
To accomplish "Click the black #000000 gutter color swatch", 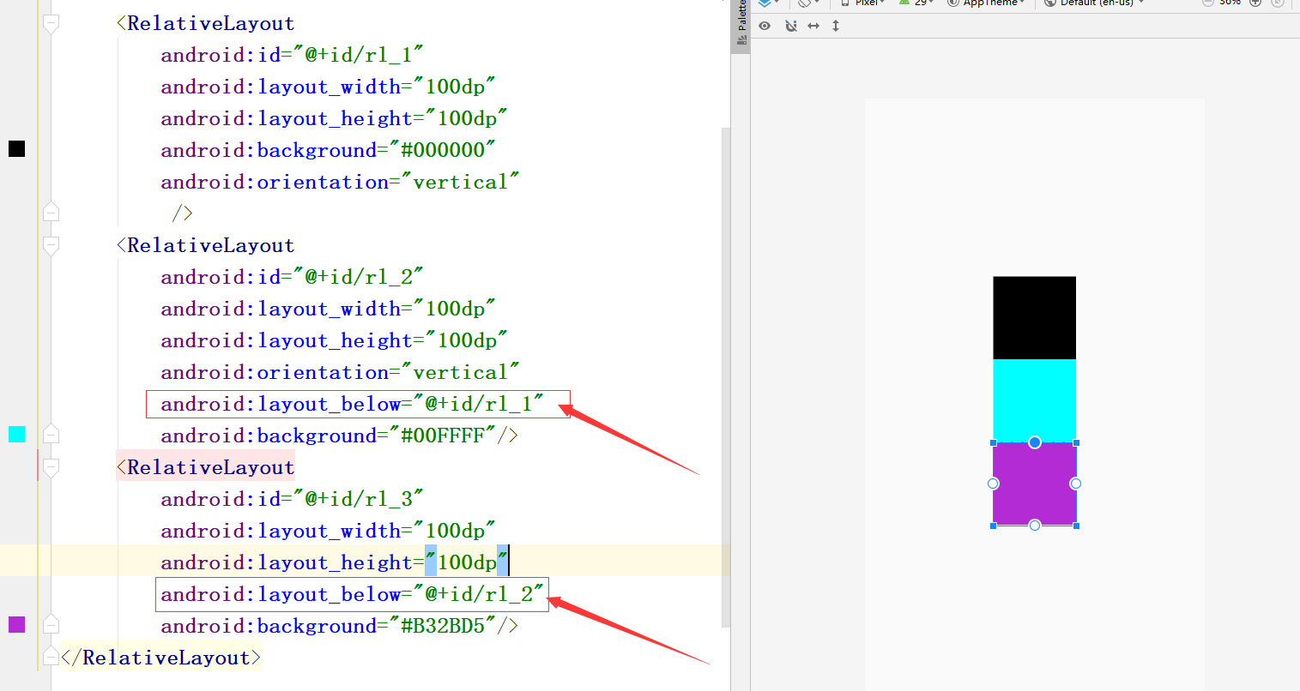I will pos(16,149).
